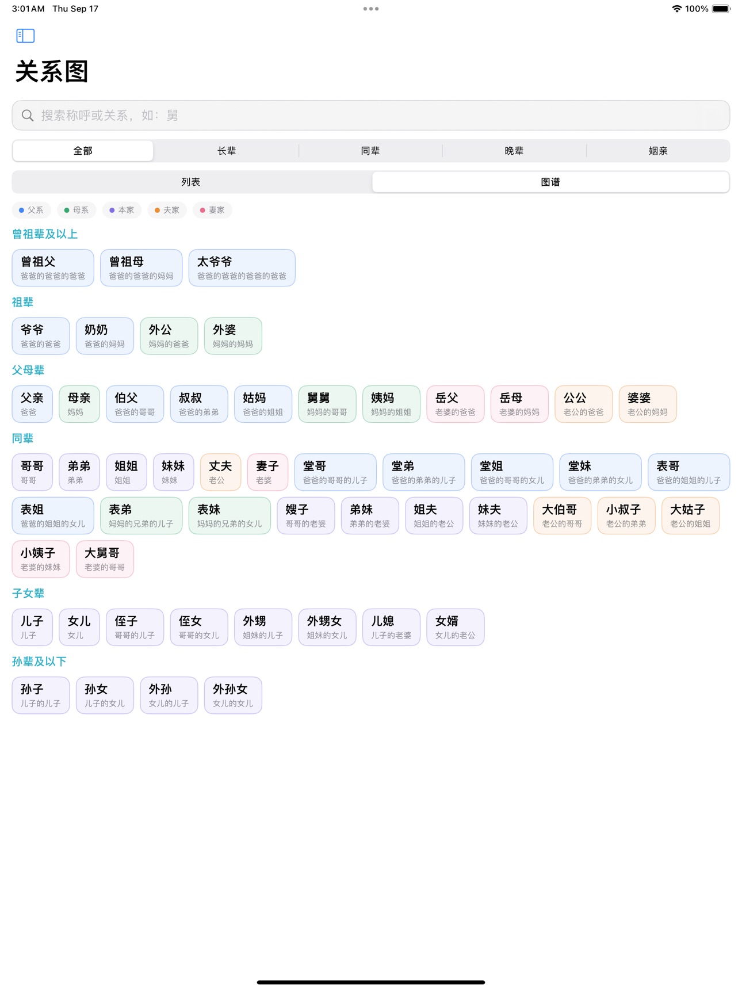742x990 pixels.
Task: Open the 岳母 card
Action: [519, 404]
